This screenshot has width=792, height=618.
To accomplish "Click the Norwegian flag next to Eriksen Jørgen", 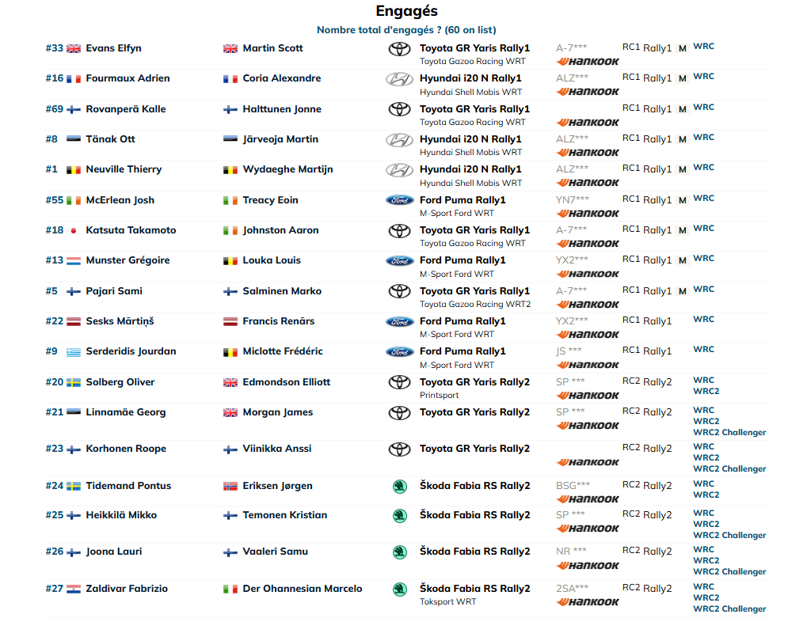I will coord(230,487).
